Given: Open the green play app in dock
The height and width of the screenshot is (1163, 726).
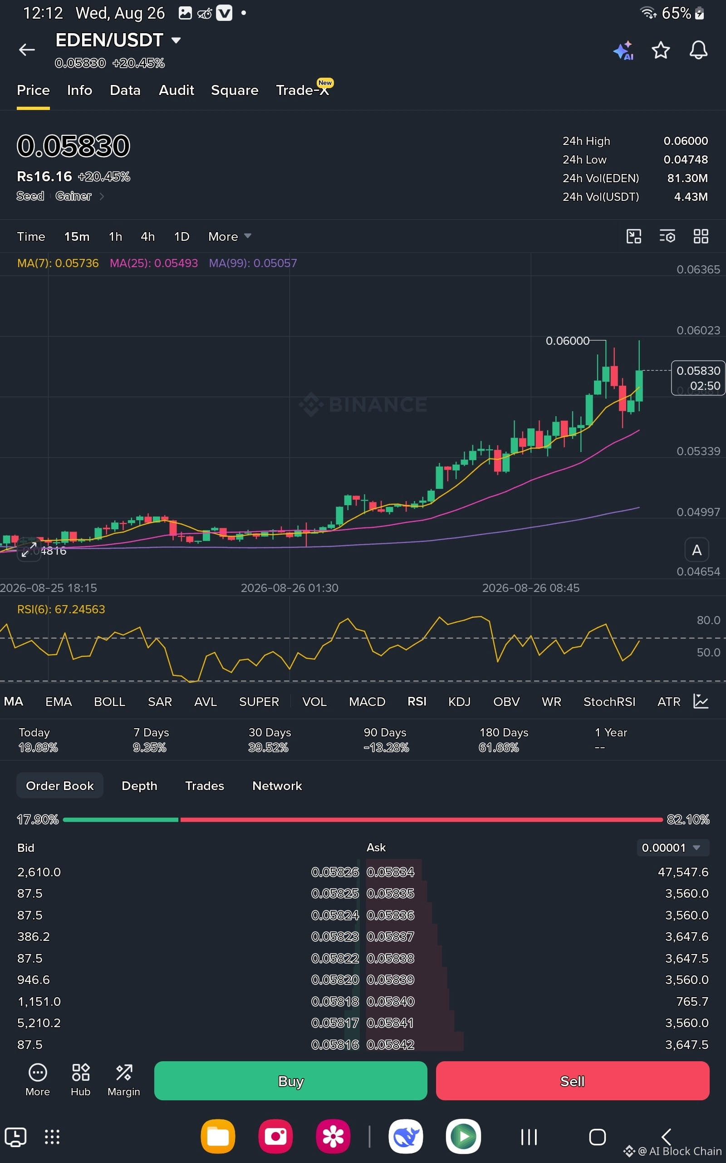Looking at the screenshot, I should (x=463, y=1137).
